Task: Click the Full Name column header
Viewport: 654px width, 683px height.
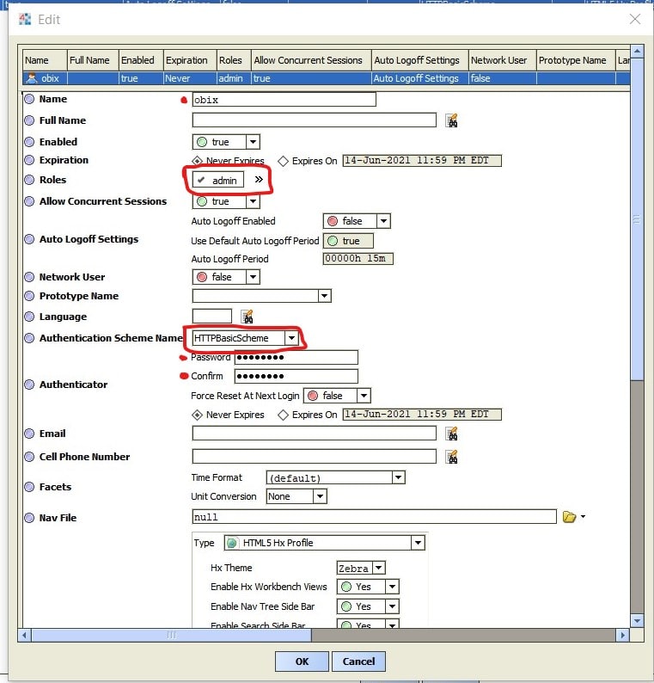Action: [x=93, y=60]
